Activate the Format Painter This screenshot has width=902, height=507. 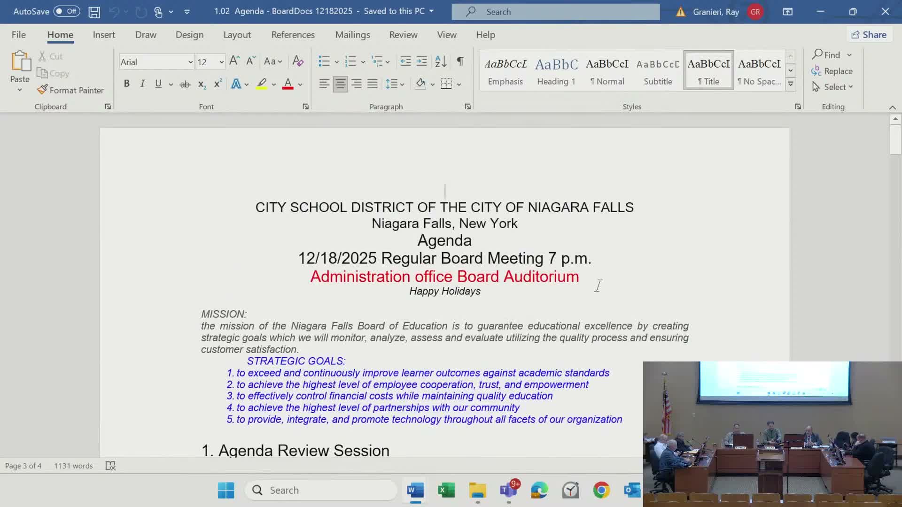point(70,90)
